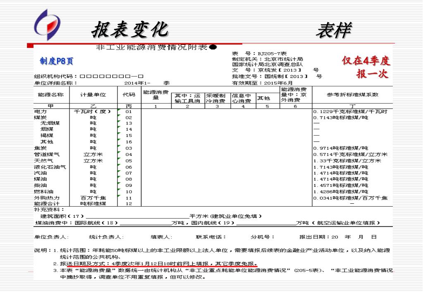Select the 煤油 row name
This screenshot has height=292, width=423.
point(41,179)
